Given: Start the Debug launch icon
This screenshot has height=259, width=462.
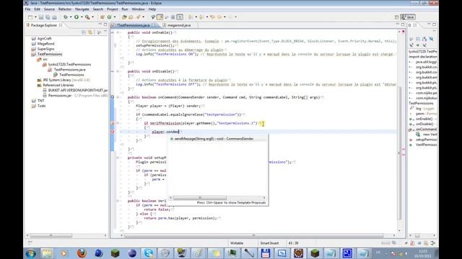Looking at the screenshot, I should (x=66, y=17).
